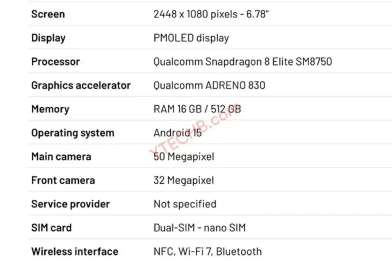This screenshot has height=261, width=392.
Task: Click the "Processor" row label
Action: coord(56,62)
